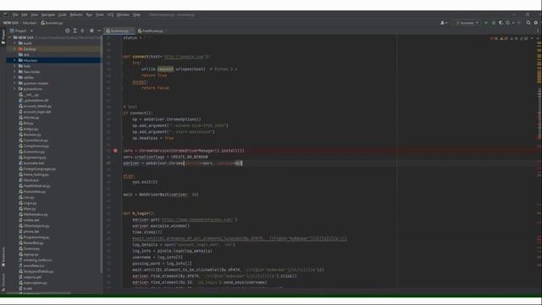
Task: Hide the Project tool window
Action: coord(99,30)
